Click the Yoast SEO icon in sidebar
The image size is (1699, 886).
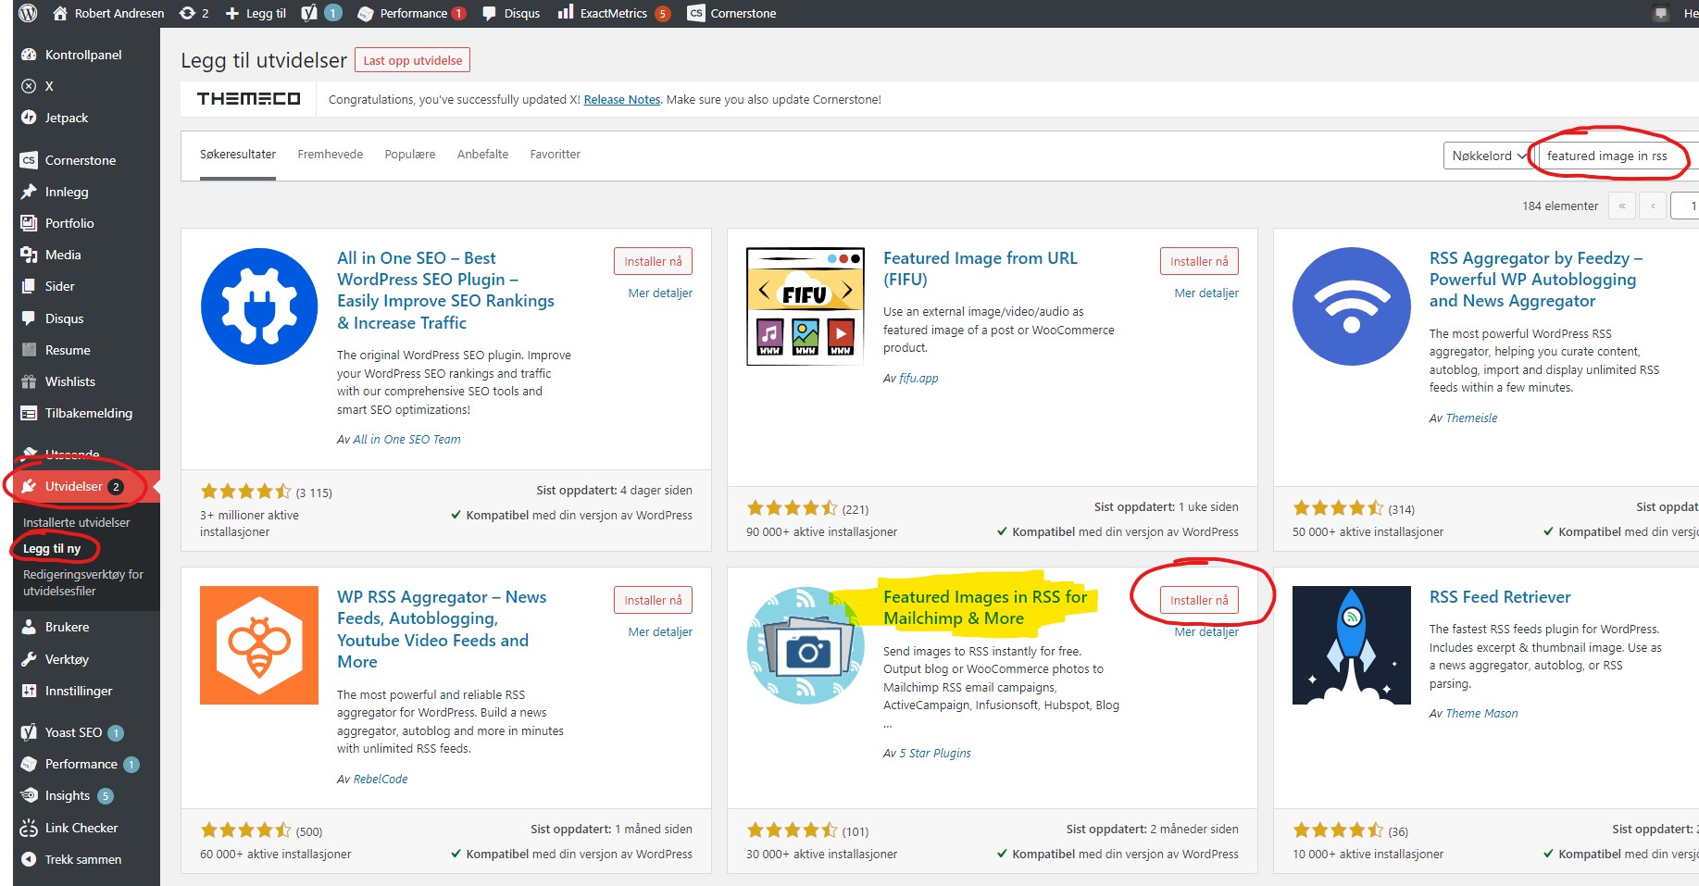tap(29, 732)
